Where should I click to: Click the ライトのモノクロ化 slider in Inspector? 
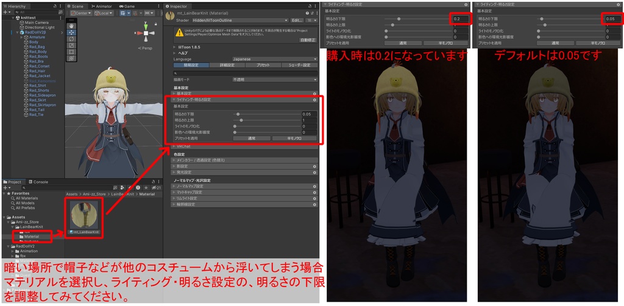pyautogui.click(x=267, y=127)
